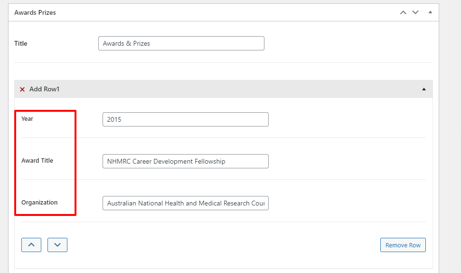Viewport: 461px width, 273px height.
Task: Click the Awards Prizes panel heading text
Action: tap(35, 13)
